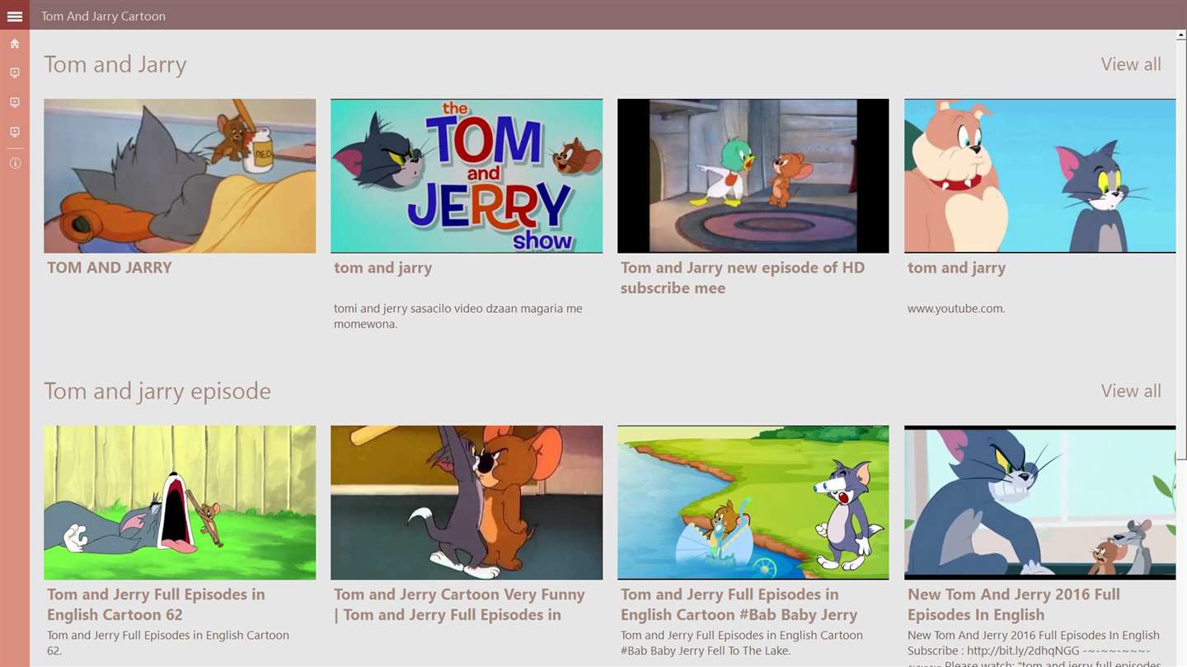Open thumbnail of Tom and Jerry standing together
This screenshot has height=667, width=1187.
(467, 502)
